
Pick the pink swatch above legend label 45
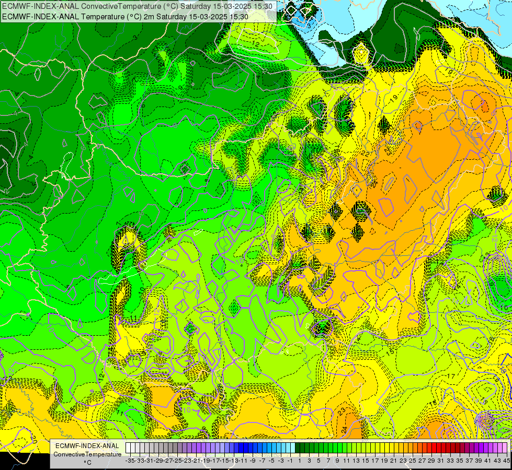[x=504, y=448]
